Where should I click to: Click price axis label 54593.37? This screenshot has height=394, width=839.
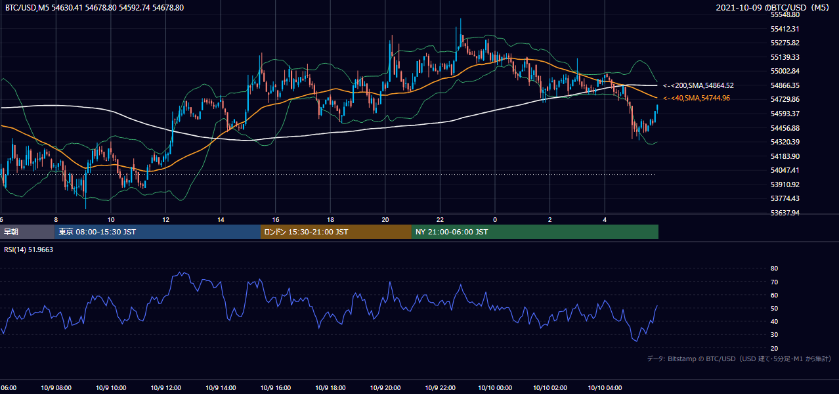[785, 114]
